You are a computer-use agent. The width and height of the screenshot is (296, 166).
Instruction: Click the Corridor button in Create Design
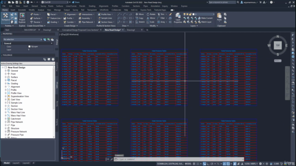coord(69,22)
